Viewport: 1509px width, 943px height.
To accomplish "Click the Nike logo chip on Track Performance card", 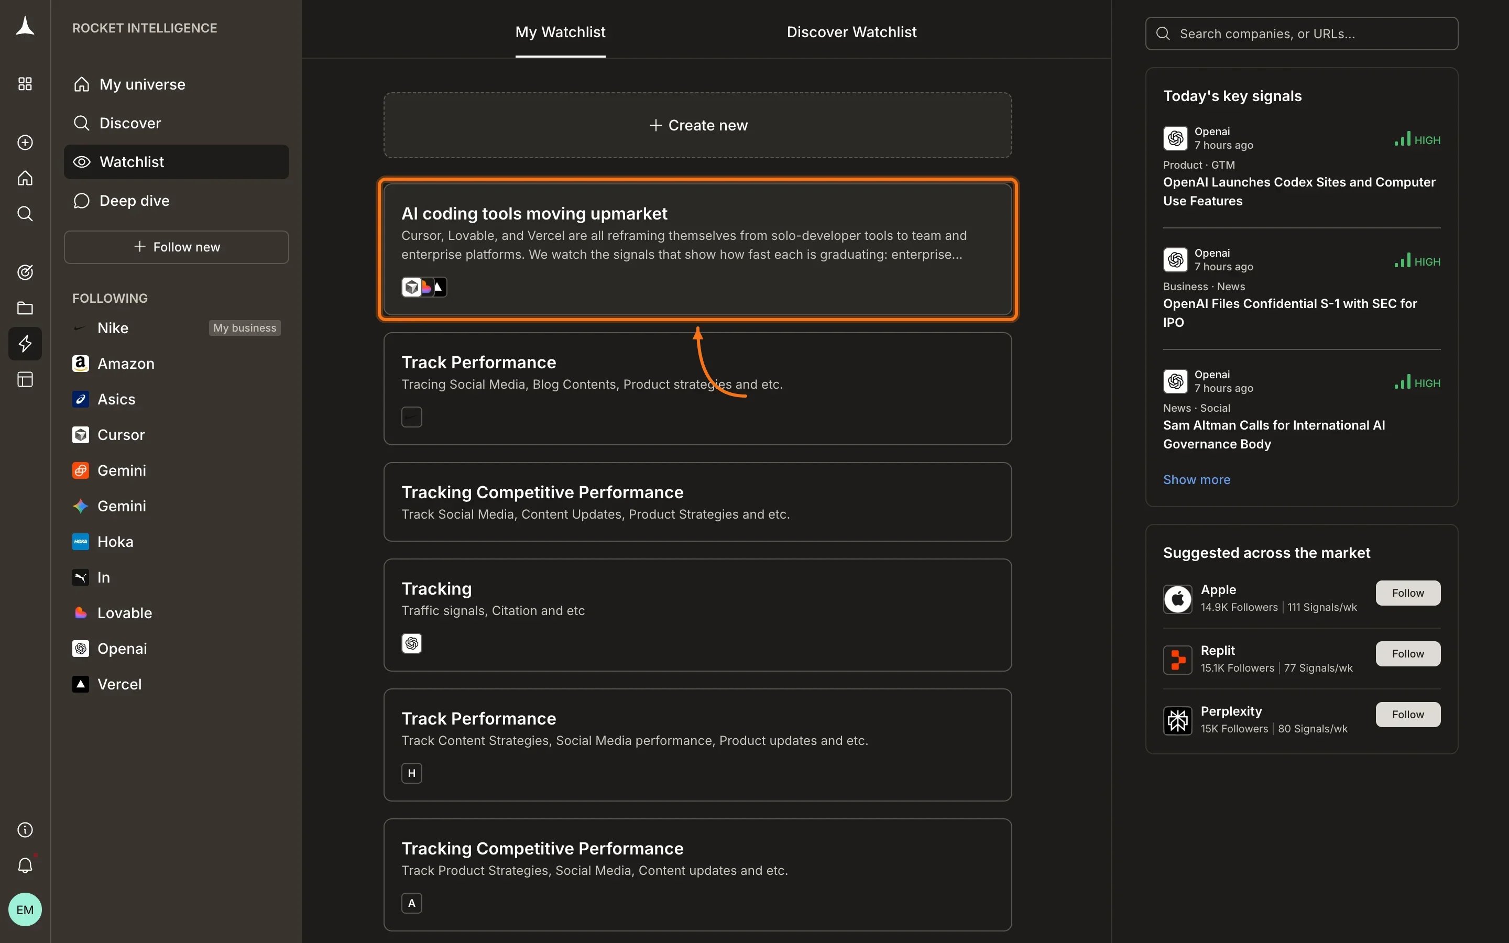I will (x=411, y=416).
